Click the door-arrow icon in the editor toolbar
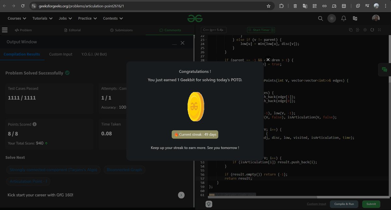This screenshot has height=210, width=391. tap(358, 30)
